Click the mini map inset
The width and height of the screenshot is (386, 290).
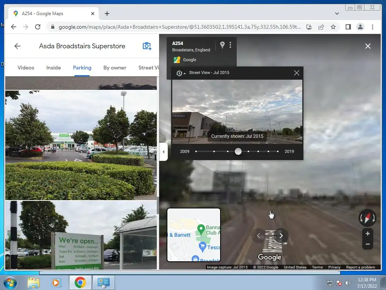(x=194, y=235)
